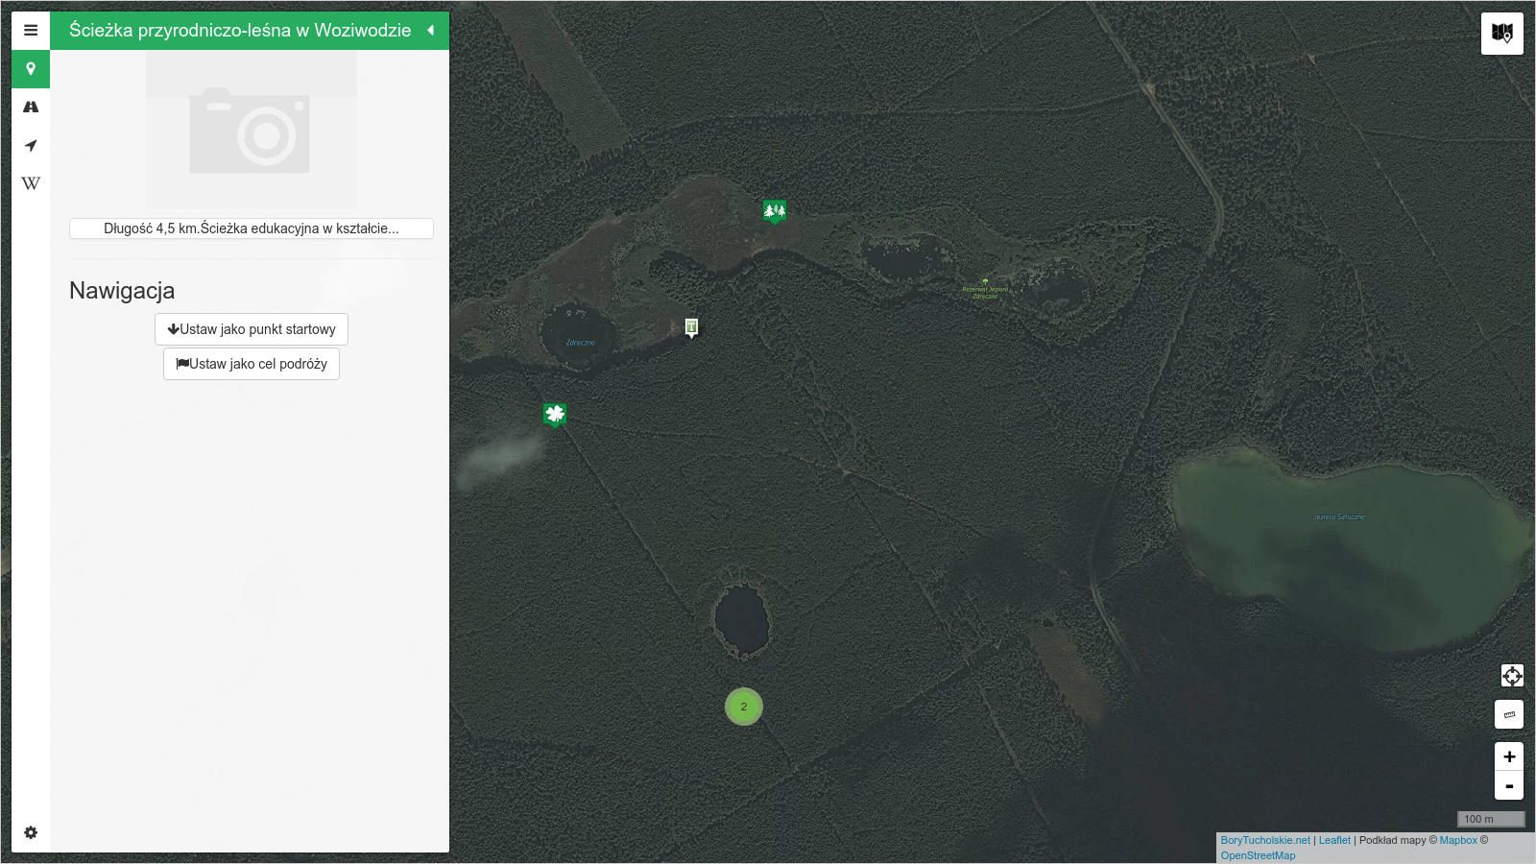Click the information board map marker

tap(691, 327)
